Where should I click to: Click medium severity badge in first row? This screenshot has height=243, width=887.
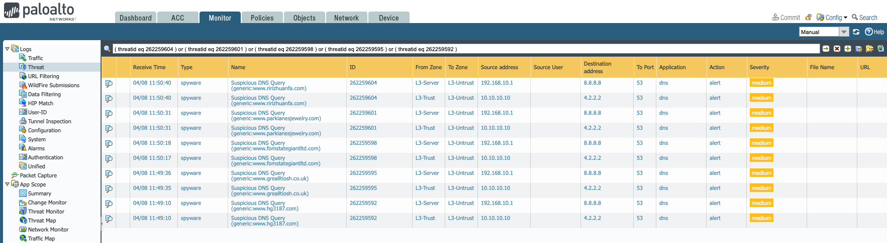point(761,83)
